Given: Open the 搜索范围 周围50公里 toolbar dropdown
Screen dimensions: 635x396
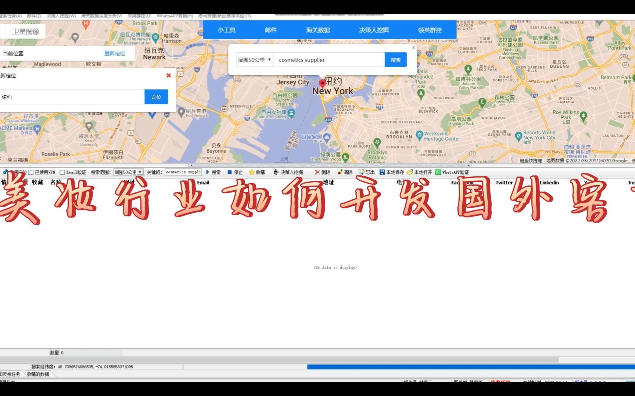Looking at the screenshot, I should tap(128, 172).
